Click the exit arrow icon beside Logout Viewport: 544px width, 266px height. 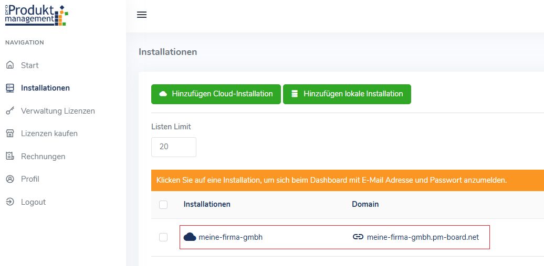[10, 202]
